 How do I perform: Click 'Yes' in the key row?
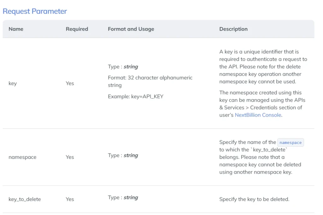70,83
